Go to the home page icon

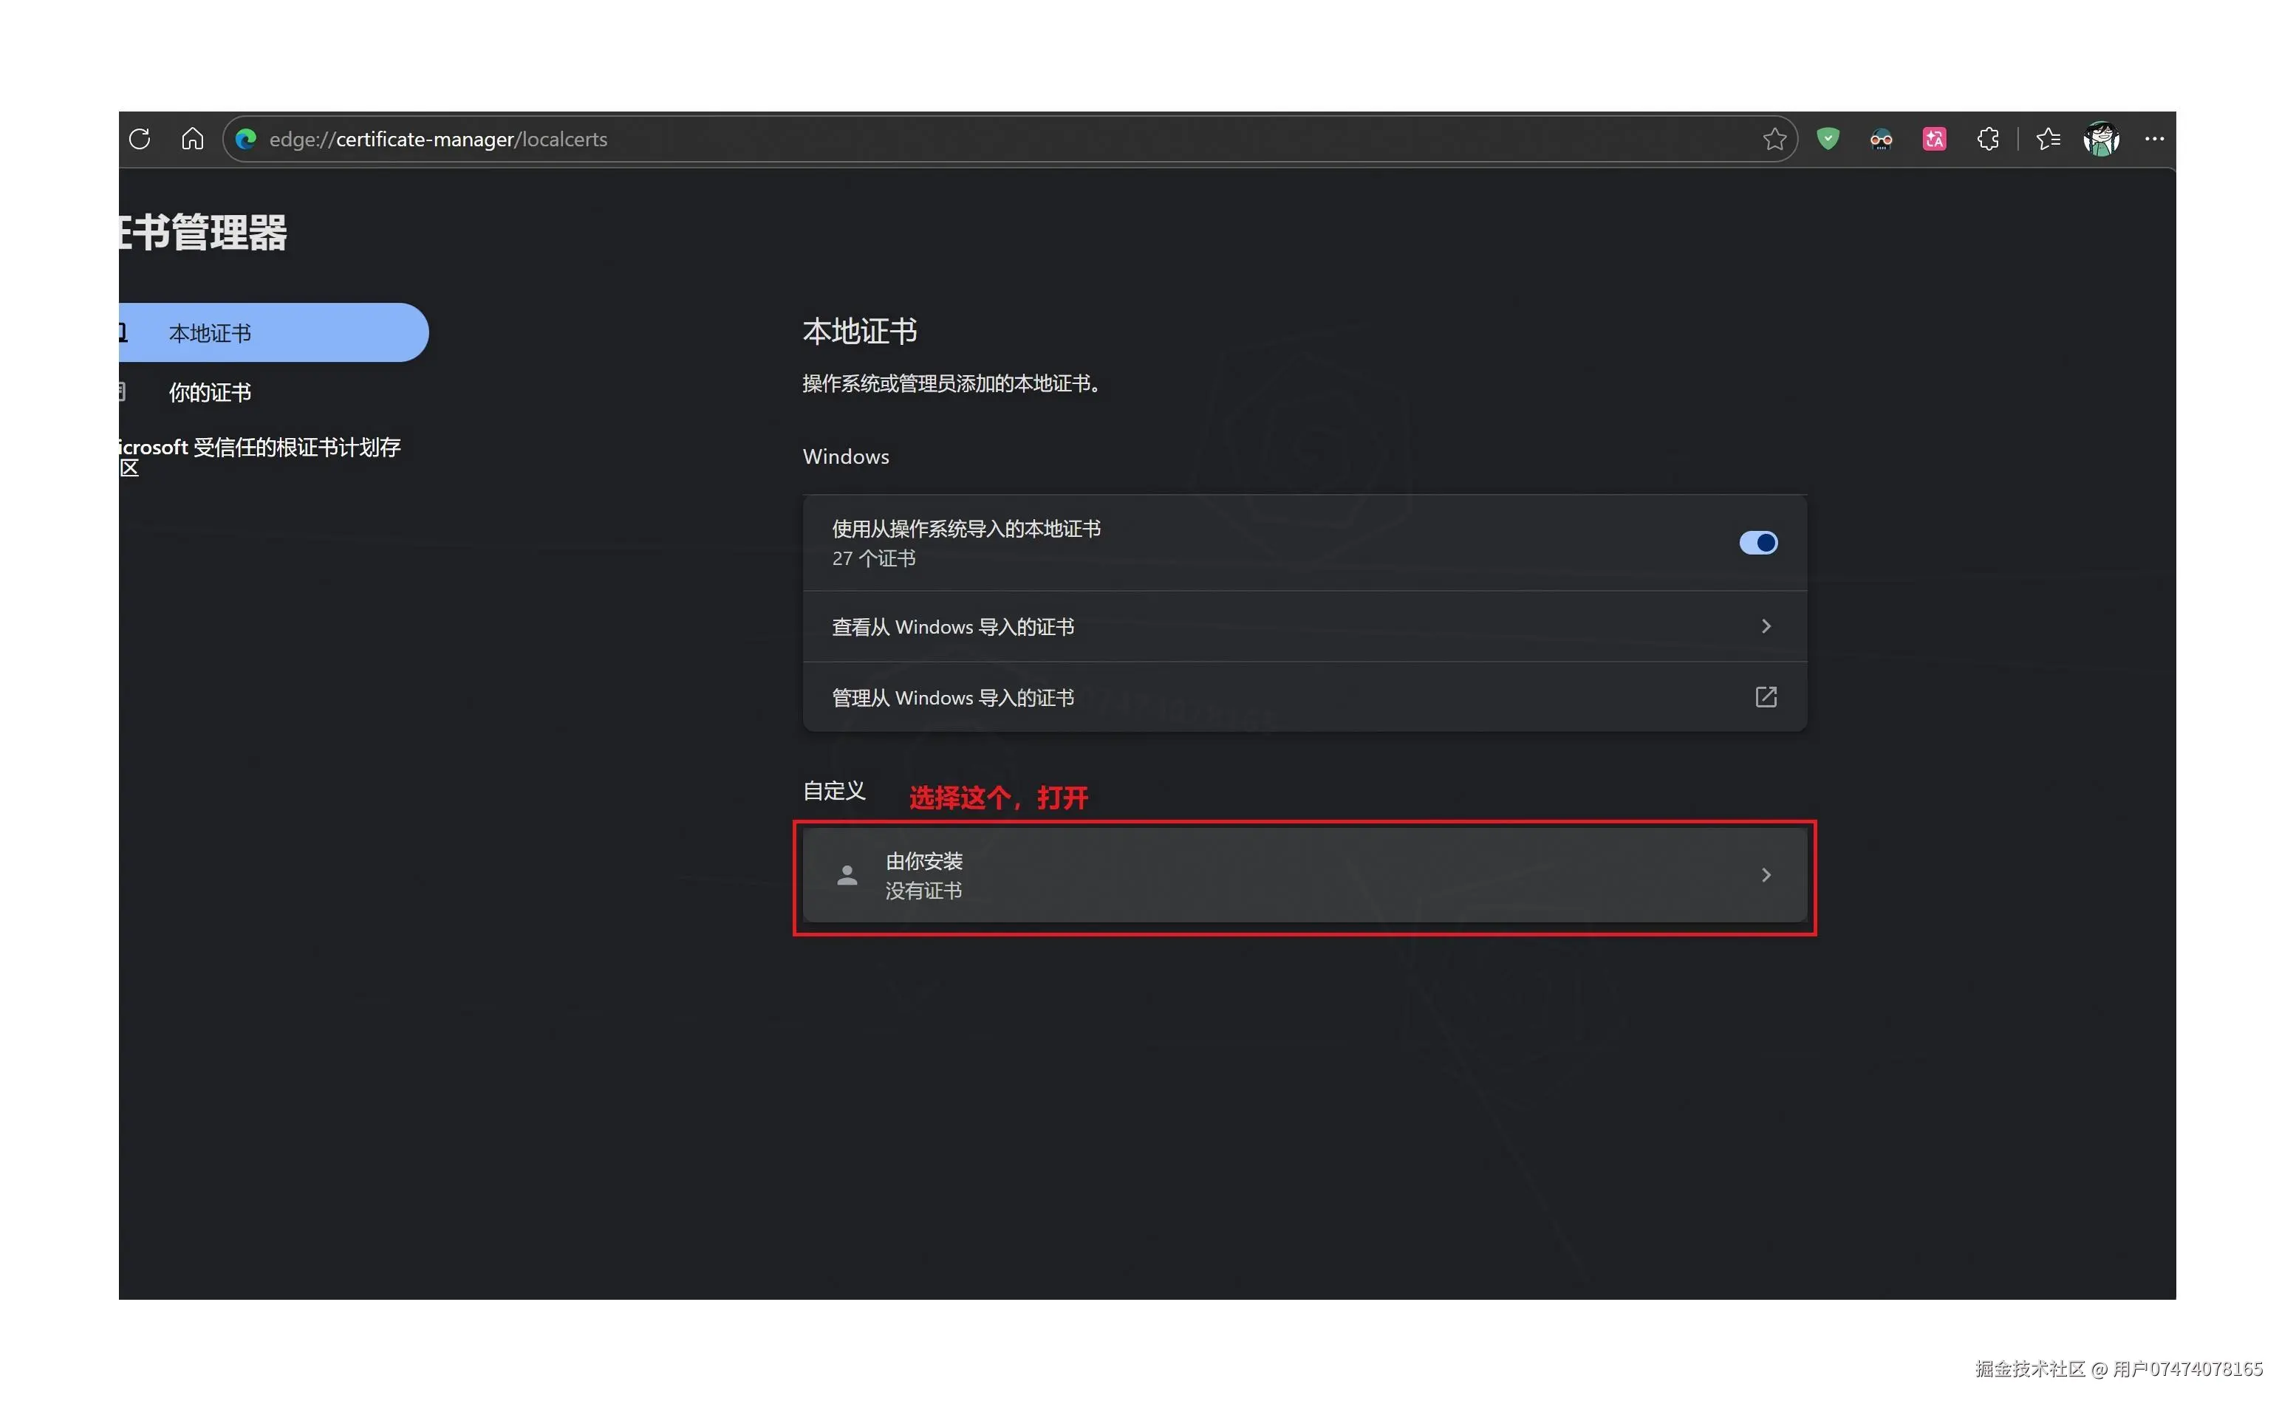point(192,139)
